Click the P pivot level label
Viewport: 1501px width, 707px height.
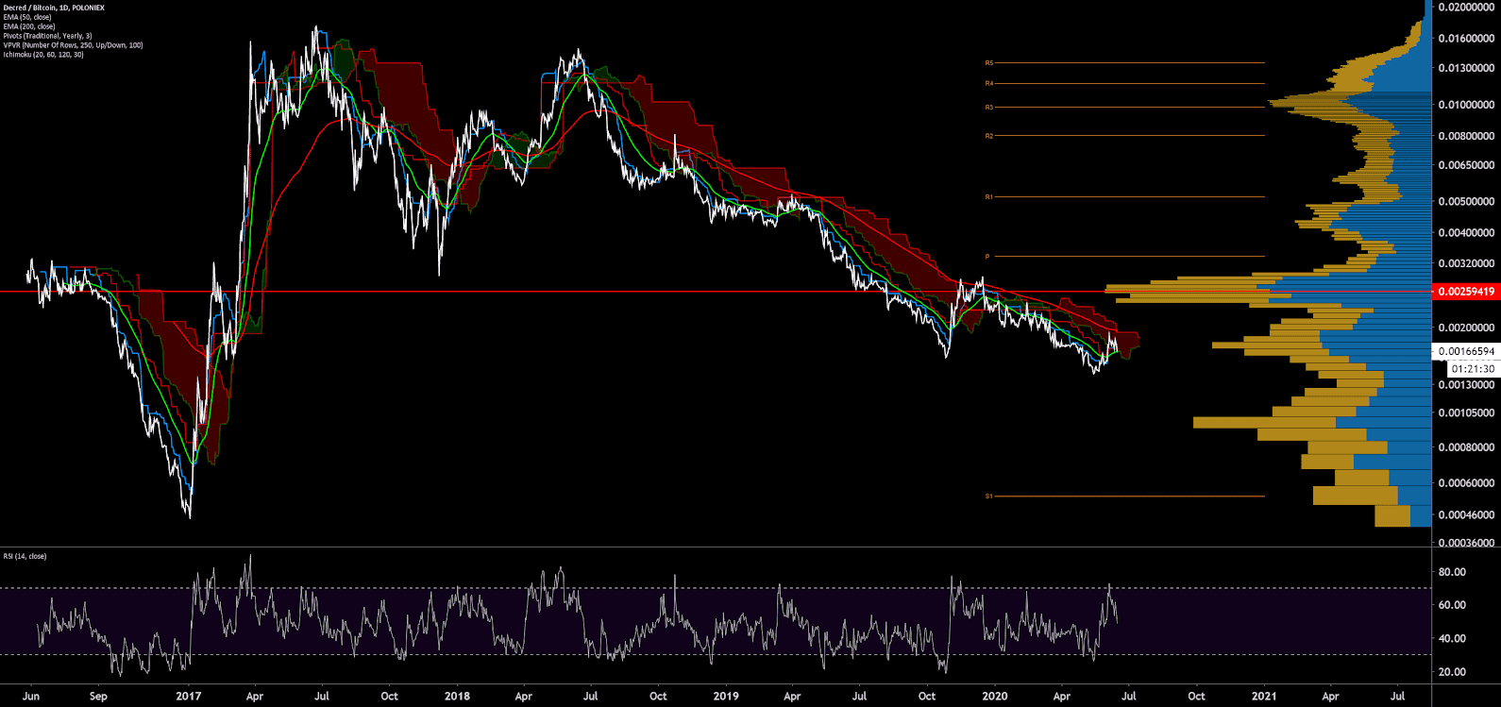[987, 257]
